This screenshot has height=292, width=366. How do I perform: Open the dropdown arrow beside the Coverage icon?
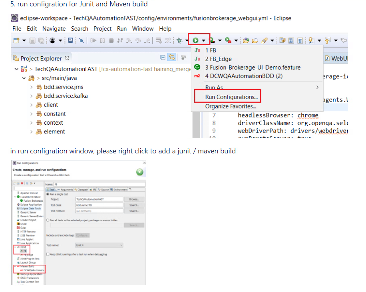pyautogui.click(x=220, y=41)
